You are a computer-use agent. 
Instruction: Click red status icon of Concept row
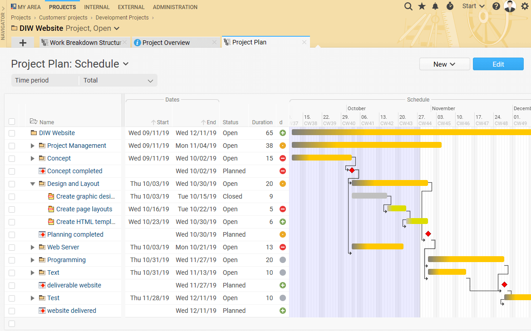283,158
